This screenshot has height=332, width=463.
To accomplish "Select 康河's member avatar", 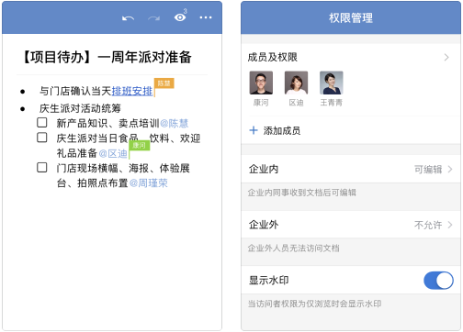I will pyautogui.click(x=261, y=83).
